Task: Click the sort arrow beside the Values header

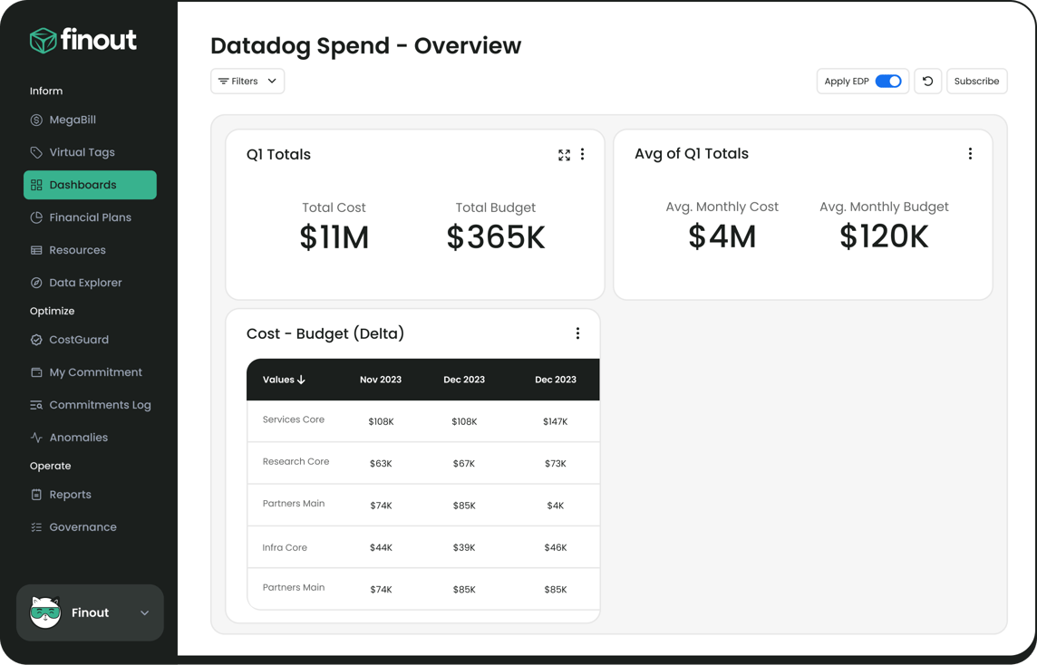Action: click(x=302, y=380)
